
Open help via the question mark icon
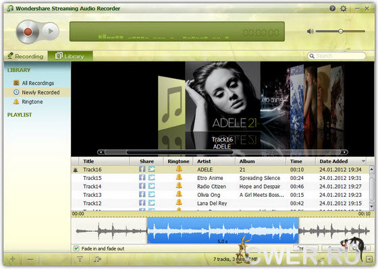point(332,9)
